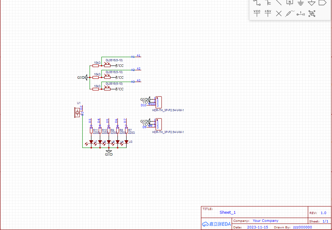Select resistor R11 symbol
The image size is (332, 230).
click(91, 130)
